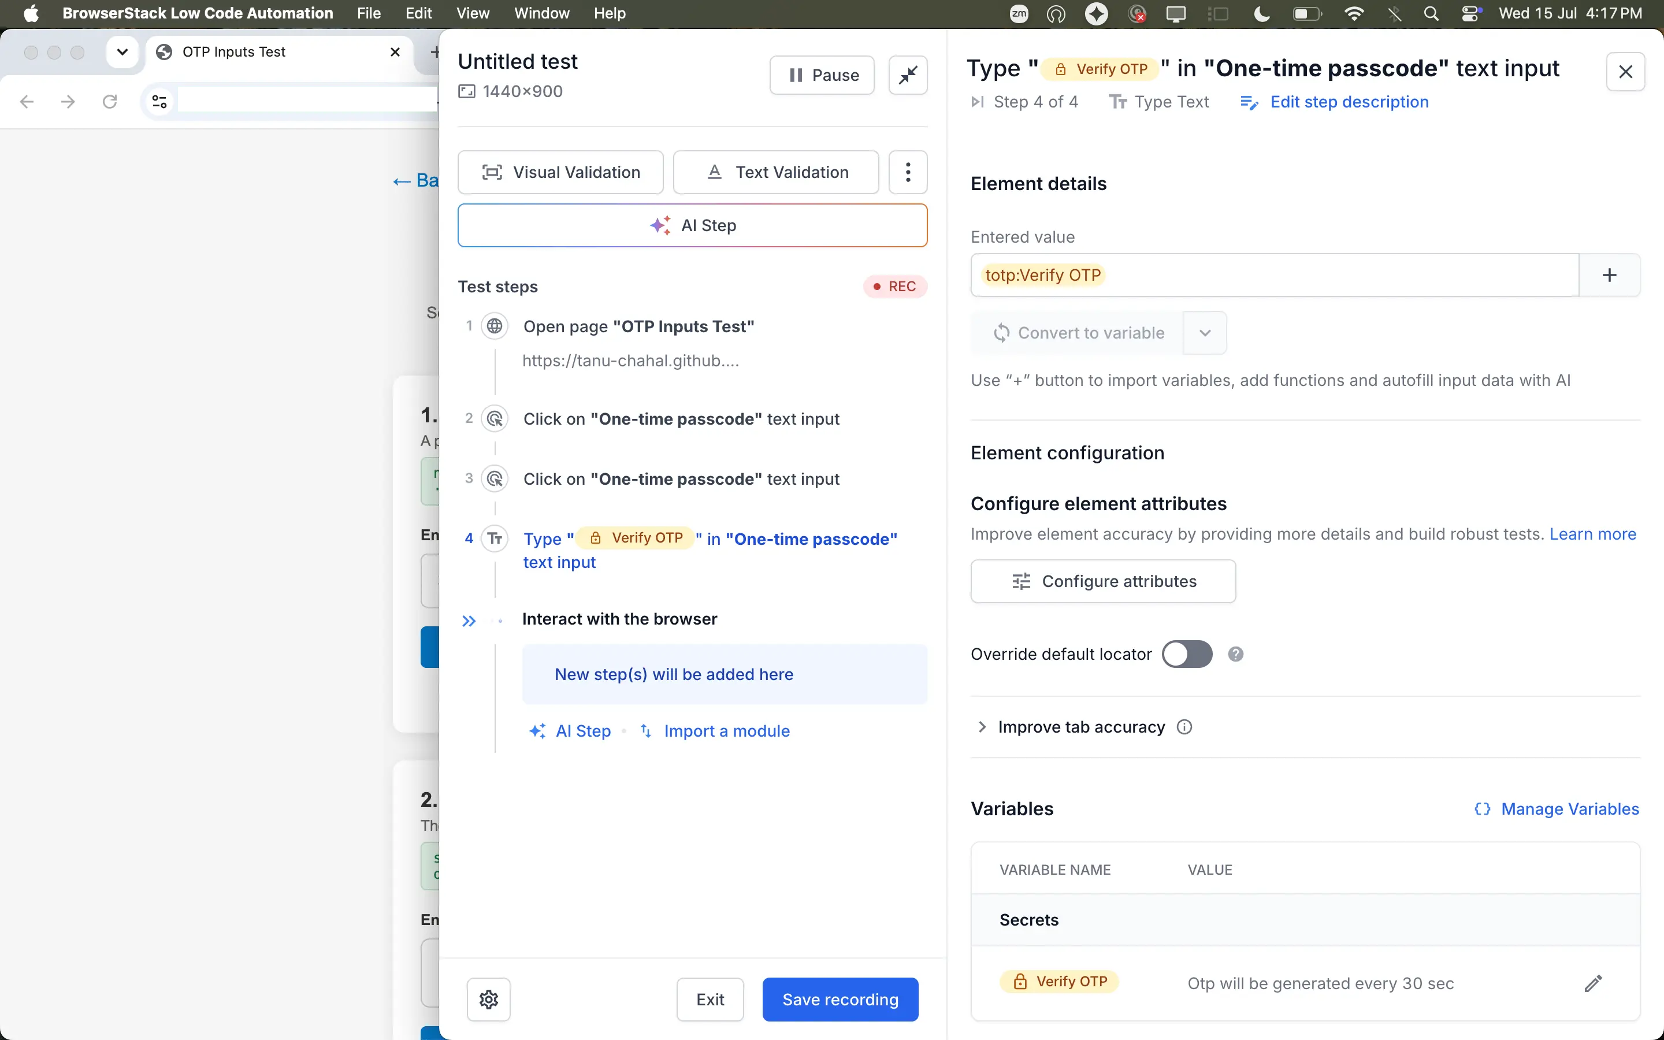Screen dimensions: 1664x1040
Task: Click site settings icon in browser address bar
Action: coord(159,102)
